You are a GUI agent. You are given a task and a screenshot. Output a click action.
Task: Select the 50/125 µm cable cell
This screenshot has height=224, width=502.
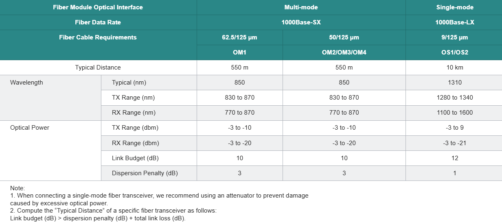344,37
